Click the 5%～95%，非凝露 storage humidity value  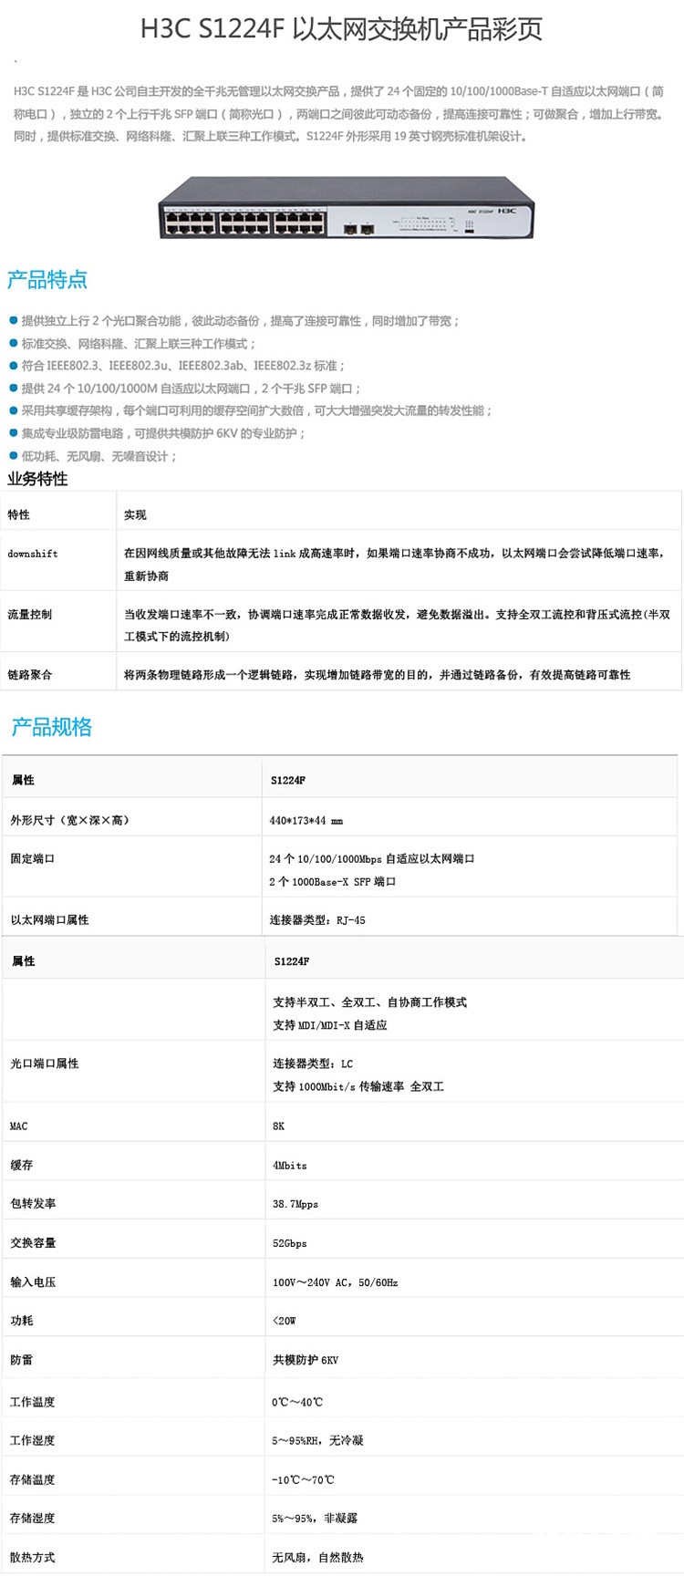pos(315,1518)
